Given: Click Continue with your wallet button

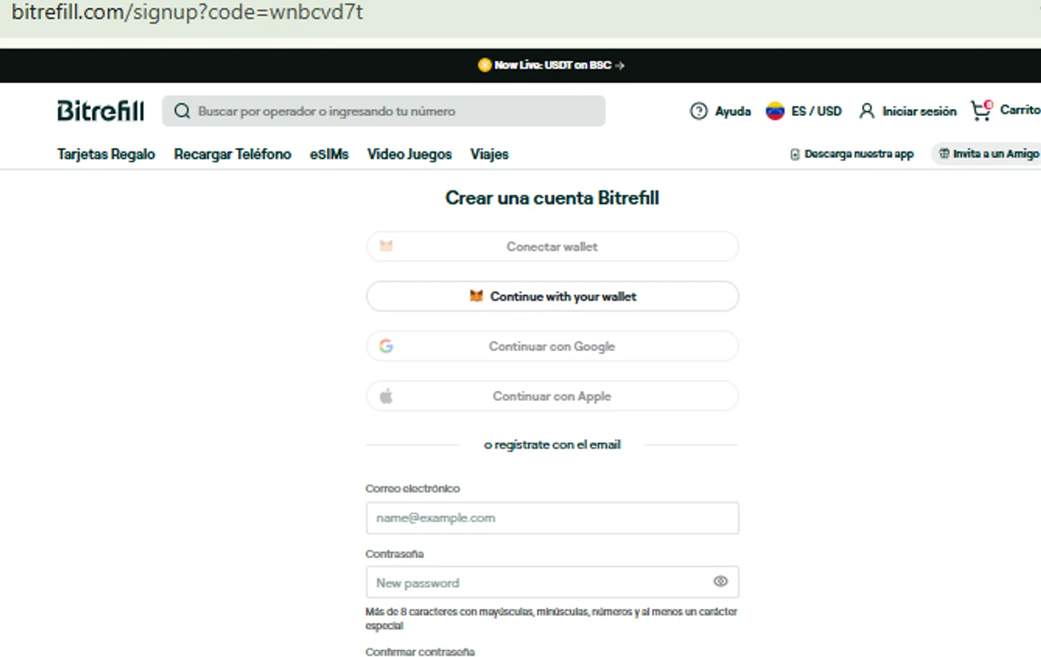Looking at the screenshot, I should (x=552, y=297).
